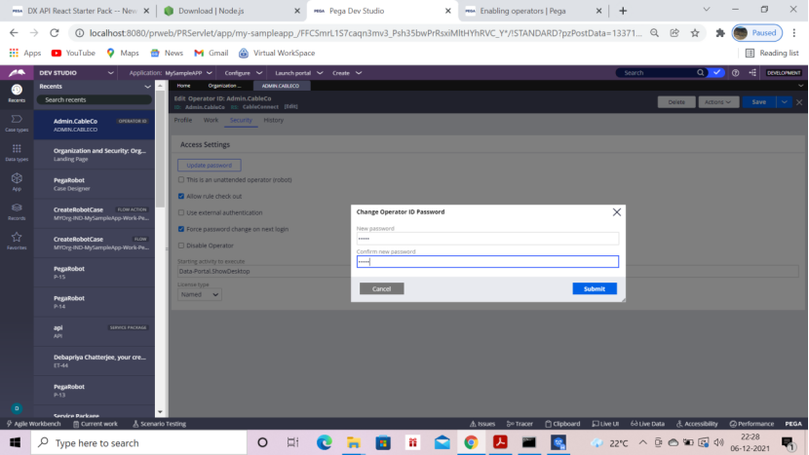This screenshot has height=455, width=809.
Task: Open Chrome extensions puzzle icon
Action: click(x=720, y=33)
